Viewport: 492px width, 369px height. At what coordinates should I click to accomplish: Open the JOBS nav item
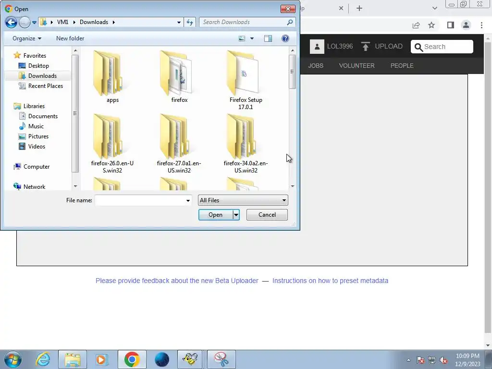pyautogui.click(x=316, y=65)
